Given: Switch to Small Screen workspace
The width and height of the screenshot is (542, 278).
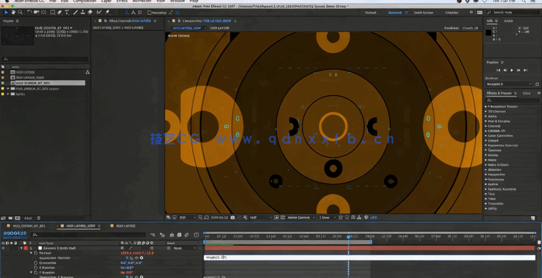Looking at the screenshot, I should pos(423,12).
